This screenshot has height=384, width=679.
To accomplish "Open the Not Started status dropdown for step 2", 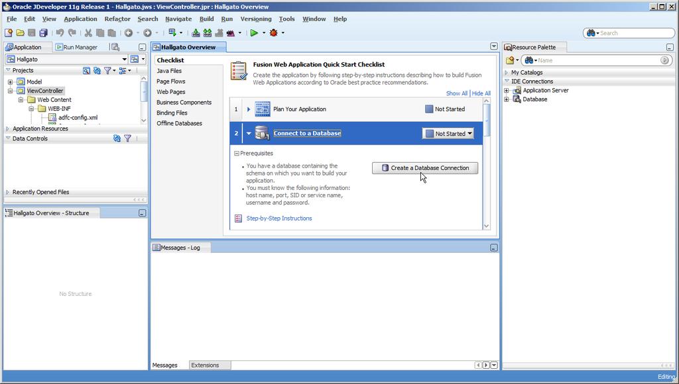I will (448, 134).
